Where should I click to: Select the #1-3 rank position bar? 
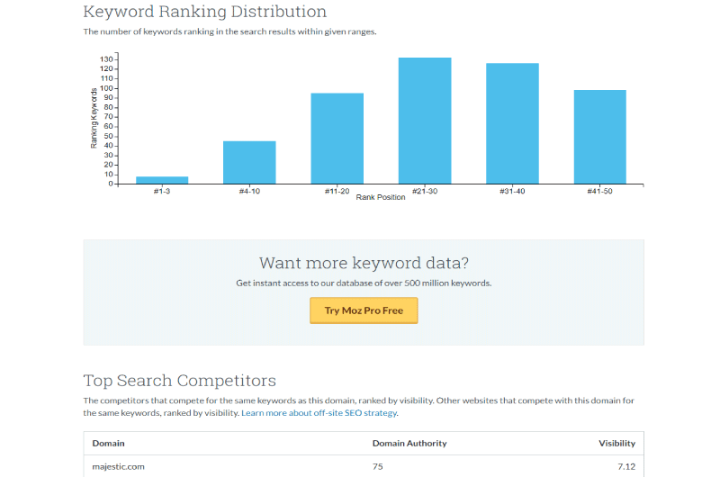[162, 180]
